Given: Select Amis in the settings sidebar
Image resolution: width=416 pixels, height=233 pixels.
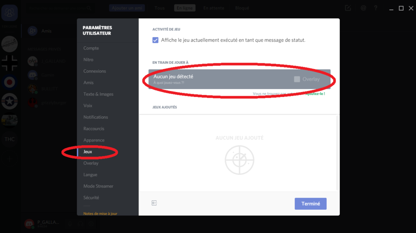Looking at the screenshot, I should [88, 82].
